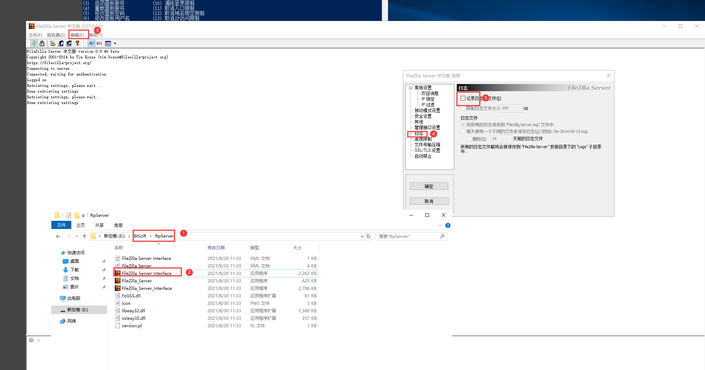Open the 服务器(S) menu
This screenshot has height=370, width=705.
click(x=56, y=35)
